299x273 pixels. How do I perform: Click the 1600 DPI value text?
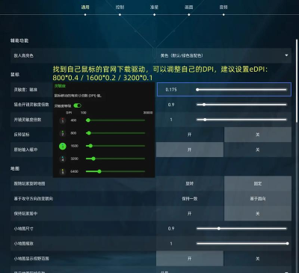pyautogui.click(x=74, y=146)
